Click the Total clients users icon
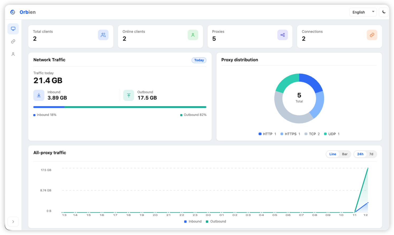 [103, 35]
